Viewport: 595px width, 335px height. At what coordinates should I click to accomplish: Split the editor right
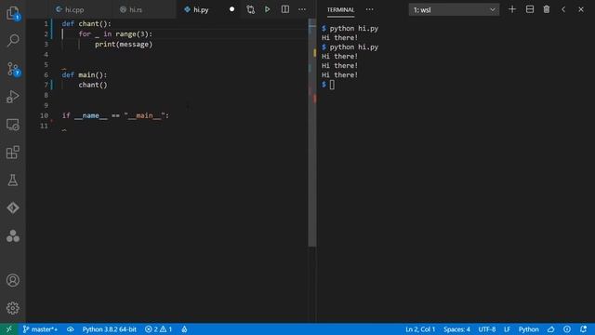285,9
